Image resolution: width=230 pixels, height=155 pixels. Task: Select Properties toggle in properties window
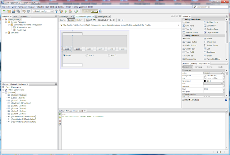coord(188,67)
